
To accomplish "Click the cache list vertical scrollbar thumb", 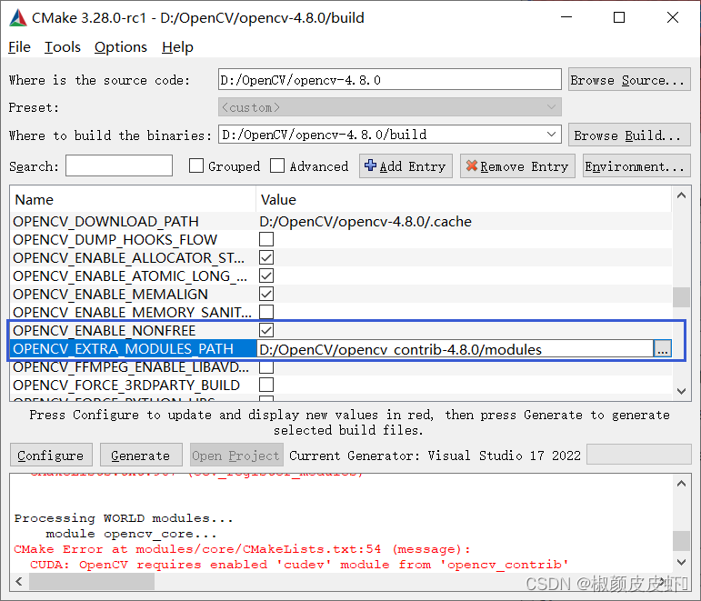I will [x=681, y=297].
